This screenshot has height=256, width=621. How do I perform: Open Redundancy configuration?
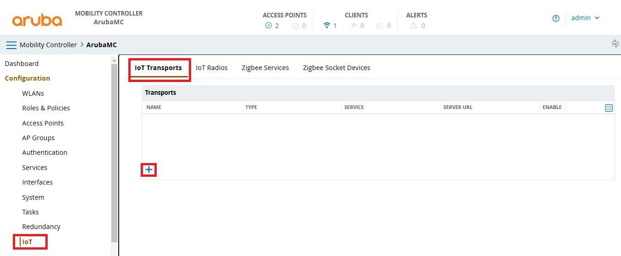click(41, 227)
